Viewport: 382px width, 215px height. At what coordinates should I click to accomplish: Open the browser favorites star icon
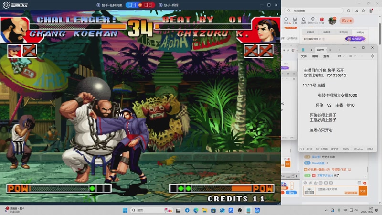(364, 11)
